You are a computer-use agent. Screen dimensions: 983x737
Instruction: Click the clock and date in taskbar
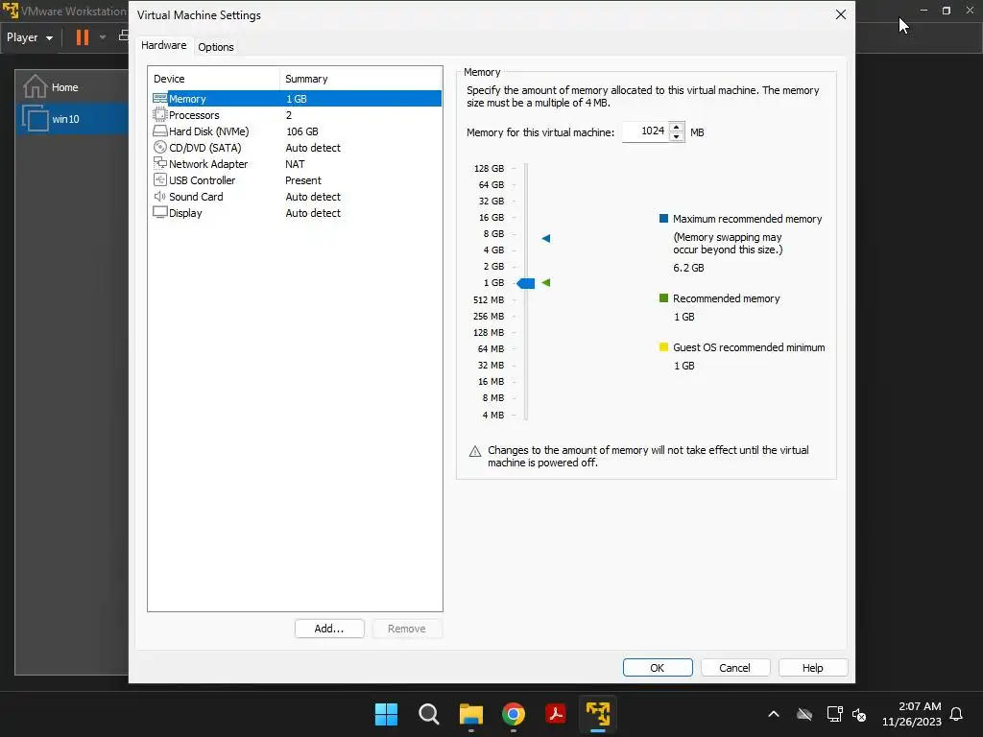click(x=912, y=714)
